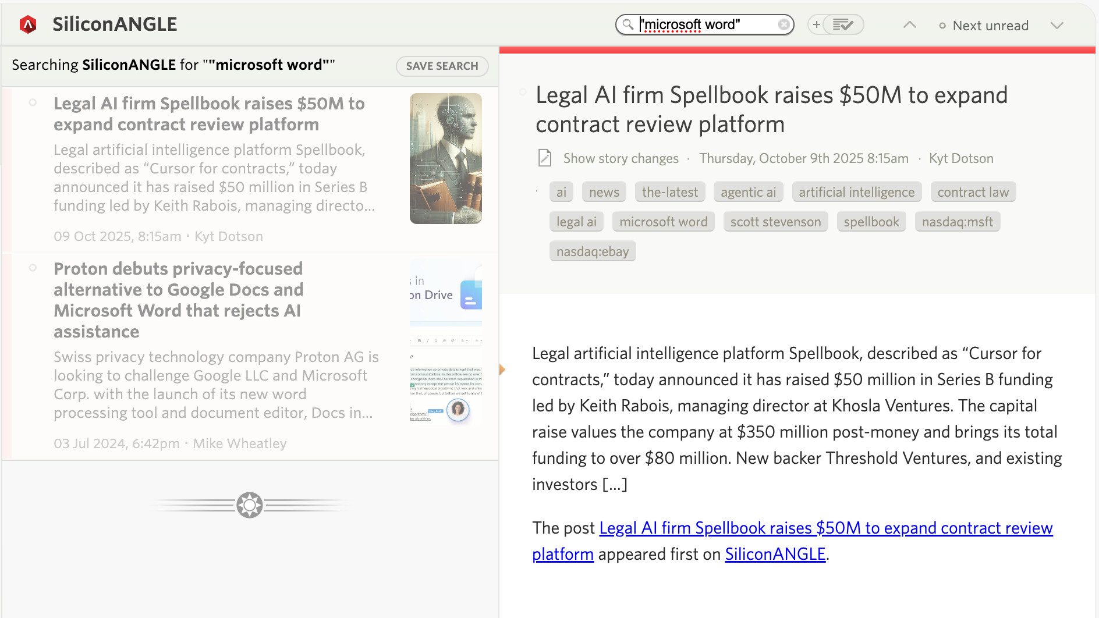
Task: Click the Spellbook story thumbnail image
Action: (x=445, y=158)
